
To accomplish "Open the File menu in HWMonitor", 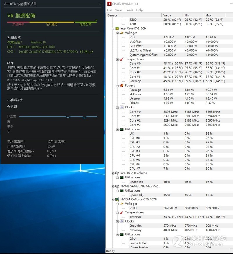I will point(110,10).
